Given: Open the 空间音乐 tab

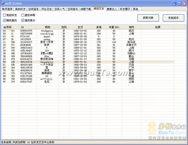Looking at the screenshot, I should click(73, 9).
